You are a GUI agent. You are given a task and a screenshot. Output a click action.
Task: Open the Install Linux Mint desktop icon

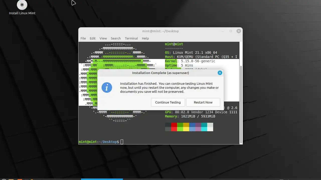pos(22,7)
